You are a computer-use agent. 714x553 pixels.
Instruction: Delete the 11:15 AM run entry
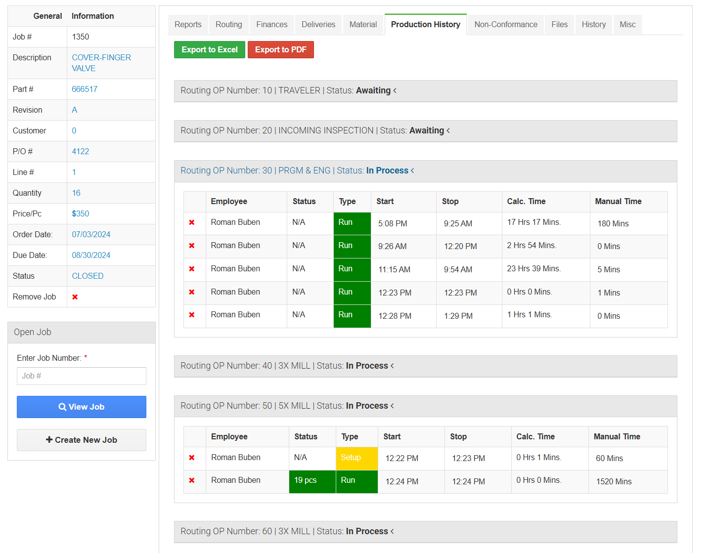[x=192, y=269]
